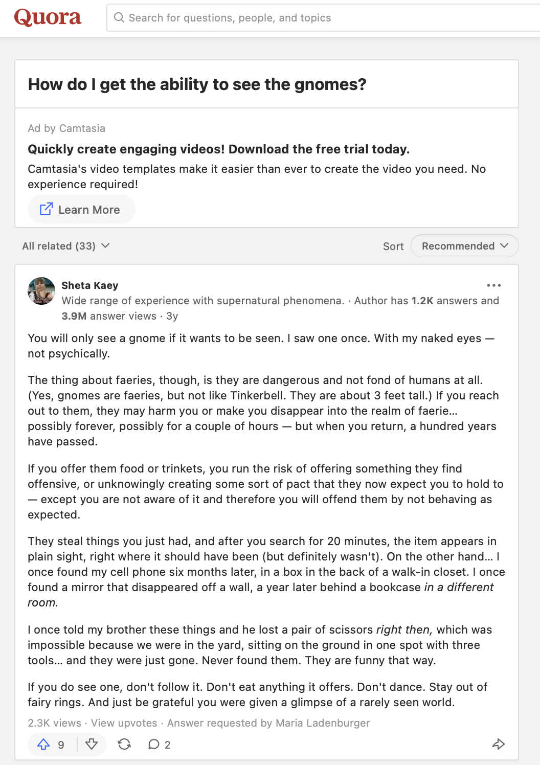Click the share arrow icon

point(499,744)
